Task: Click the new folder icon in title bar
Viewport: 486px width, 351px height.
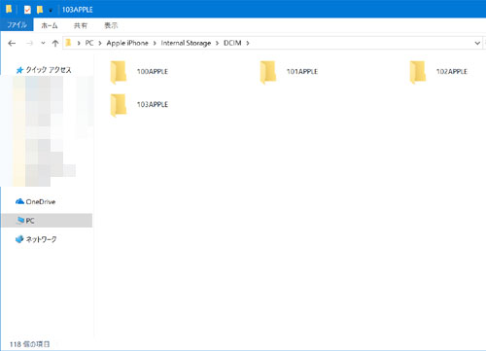Action: point(40,10)
